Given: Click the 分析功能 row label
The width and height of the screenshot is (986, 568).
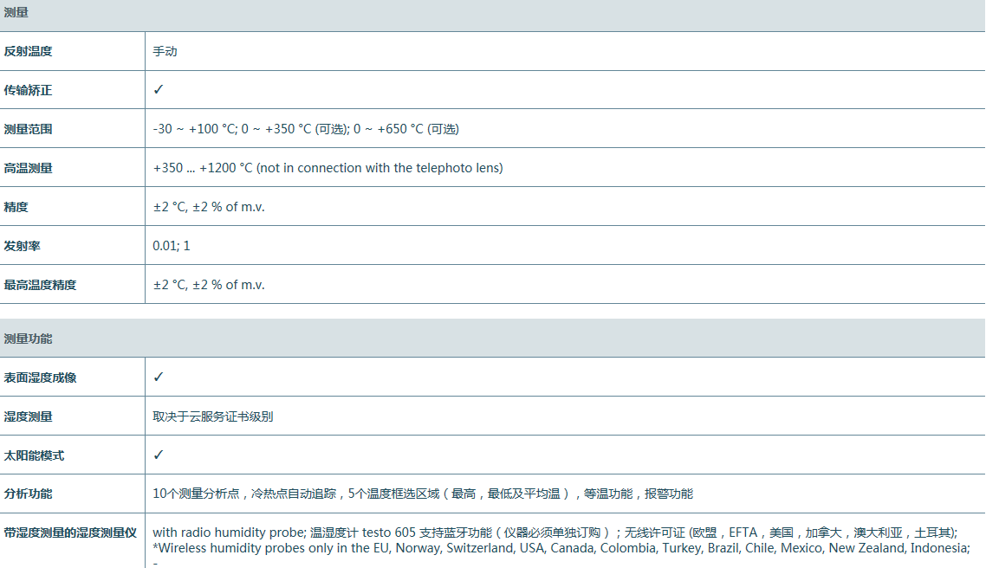Looking at the screenshot, I should tap(28, 494).
